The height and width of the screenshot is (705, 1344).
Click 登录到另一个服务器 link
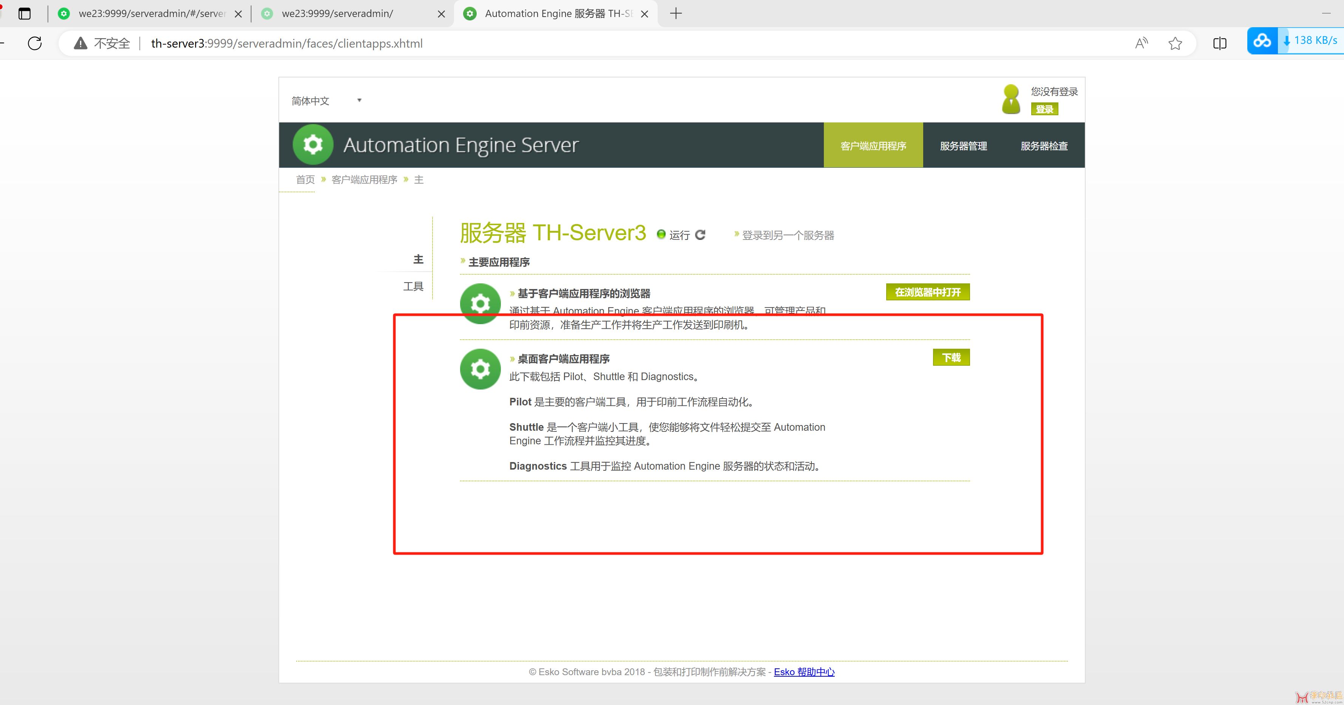coord(788,235)
